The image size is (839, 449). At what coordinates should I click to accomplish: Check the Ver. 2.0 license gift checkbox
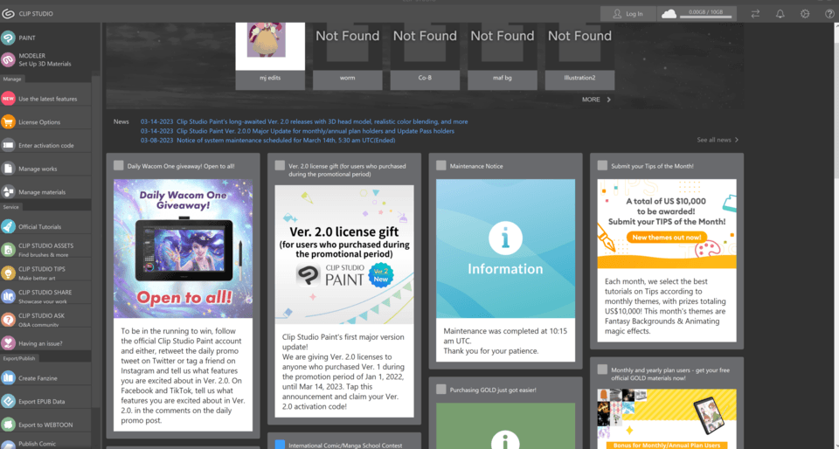[x=280, y=166]
